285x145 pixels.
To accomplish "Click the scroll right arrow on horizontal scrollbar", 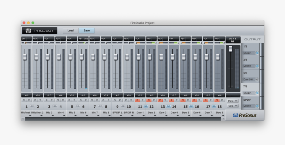I will point(223,119).
